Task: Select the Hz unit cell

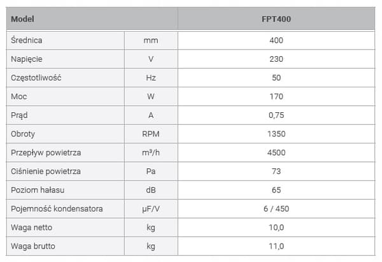Action: [151, 78]
